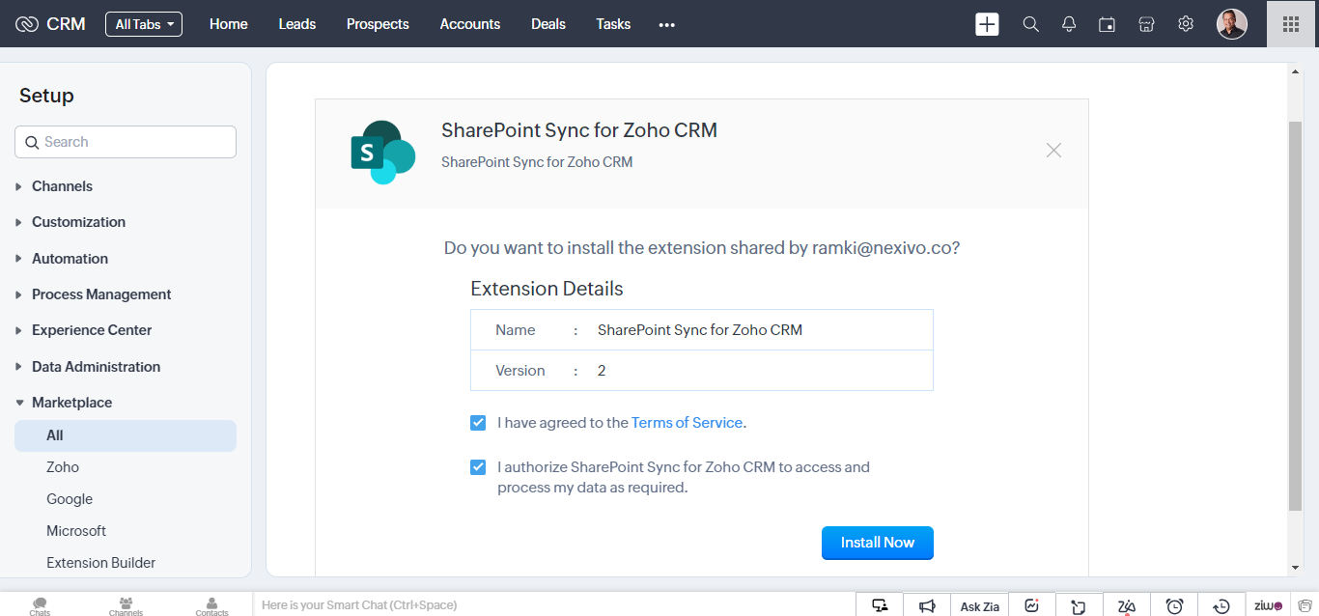Expand the Channels setup section

[62, 186]
